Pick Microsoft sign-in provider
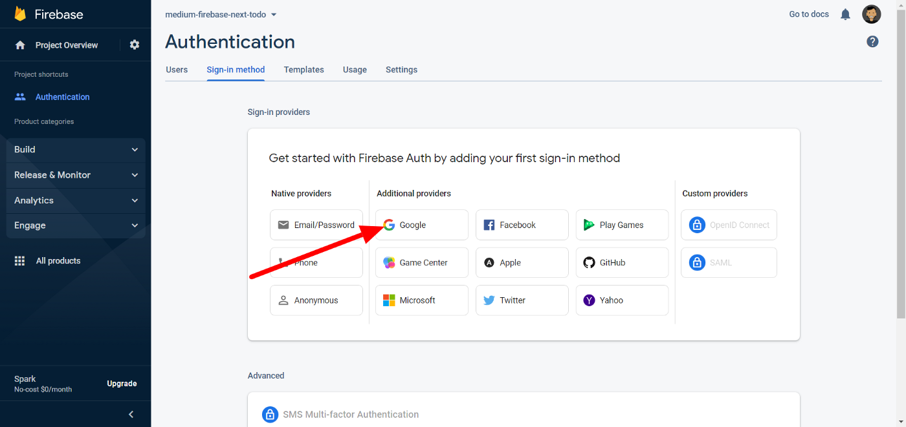Image resolution: width=906 pixels, height=427 pixels. [421, 300]
